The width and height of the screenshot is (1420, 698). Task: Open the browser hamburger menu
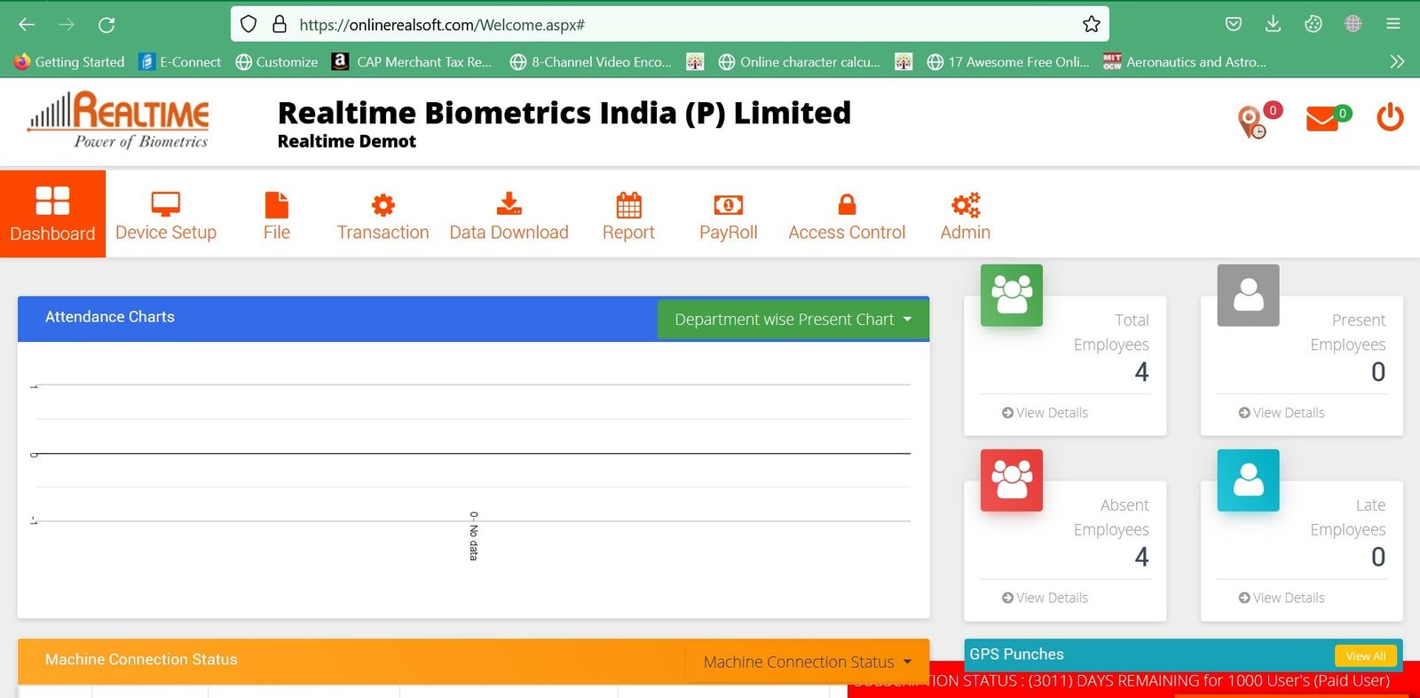[x=1393, y=24]
